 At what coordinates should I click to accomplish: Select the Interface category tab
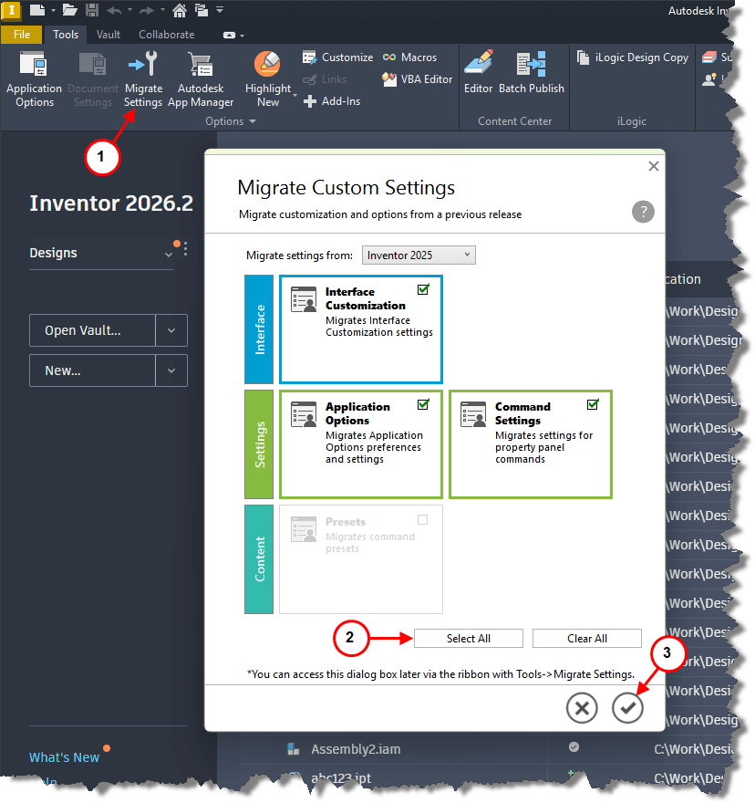tap(259, 329)
